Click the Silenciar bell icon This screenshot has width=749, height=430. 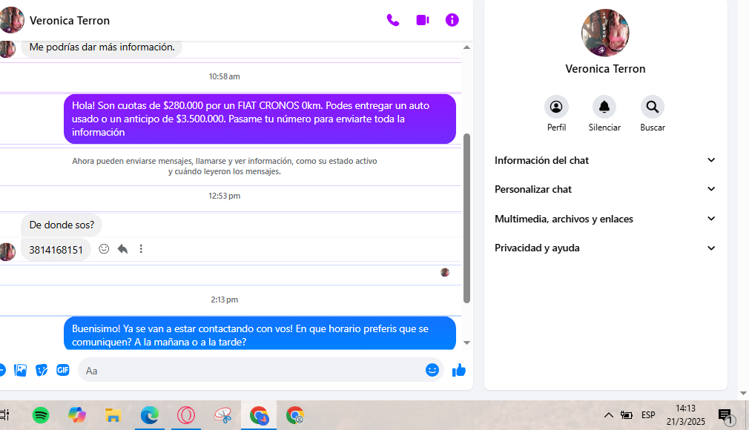(x=604, y=107)
